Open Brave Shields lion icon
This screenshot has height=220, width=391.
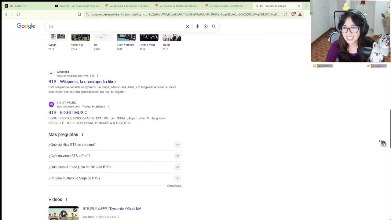click(x=293, y=14)
